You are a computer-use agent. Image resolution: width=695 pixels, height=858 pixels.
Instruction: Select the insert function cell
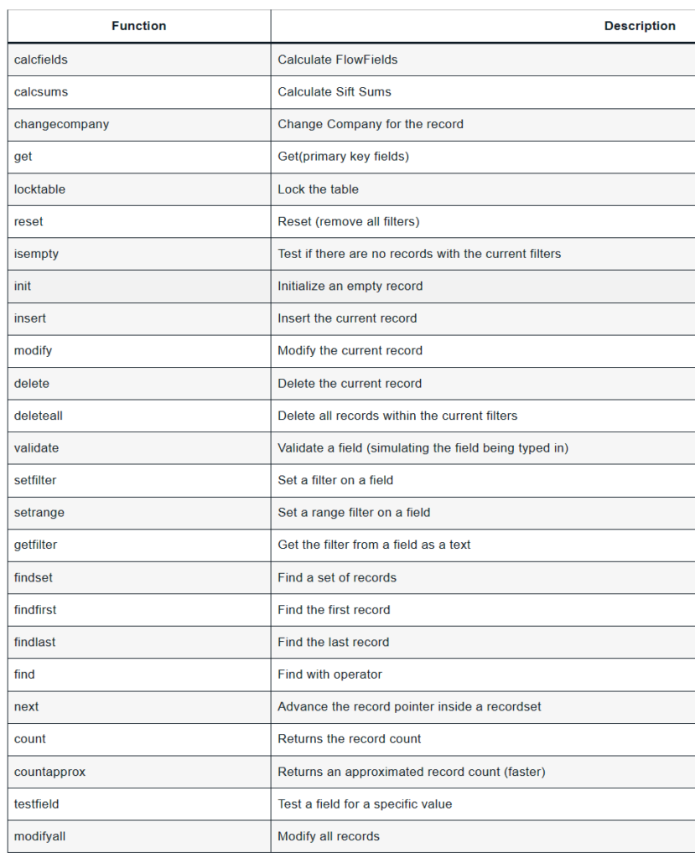[x=30, y=318]
